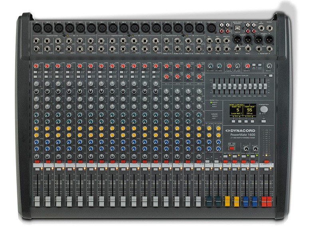Click the AUX 1 yellow fader
Viewport: 309px width, 239px height.
[x=227, y=201]
